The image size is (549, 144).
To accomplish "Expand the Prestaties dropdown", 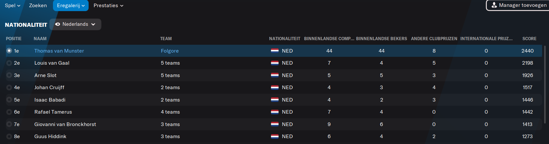I will 109,6.
